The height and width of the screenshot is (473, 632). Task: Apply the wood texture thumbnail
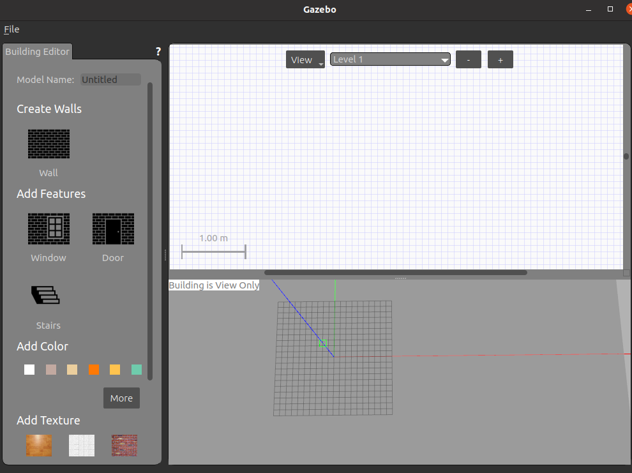[x=39, y=445]
